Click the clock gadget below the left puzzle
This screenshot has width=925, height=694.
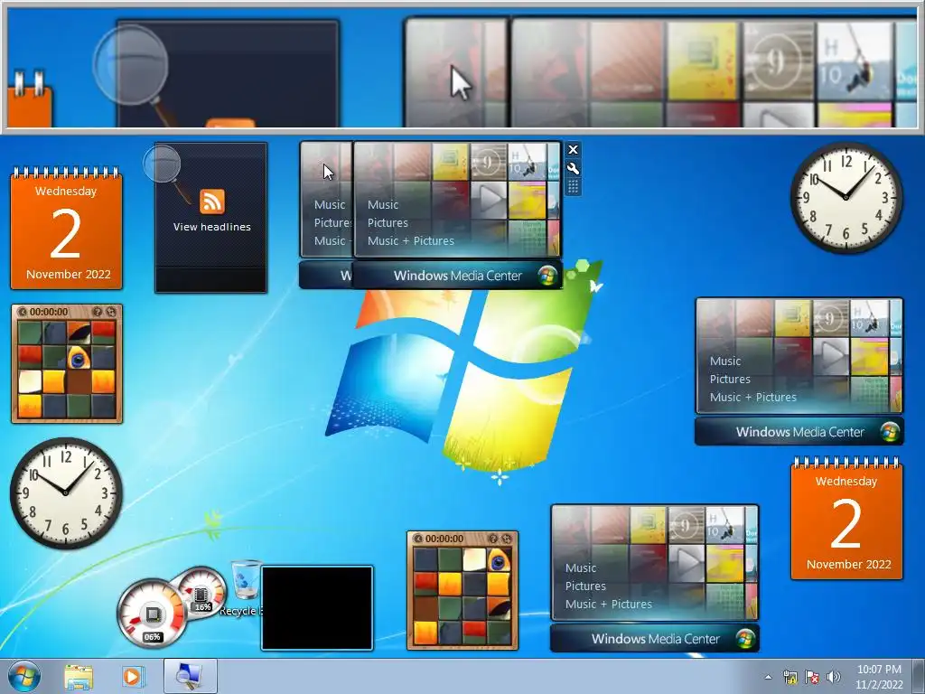point(66,492)
